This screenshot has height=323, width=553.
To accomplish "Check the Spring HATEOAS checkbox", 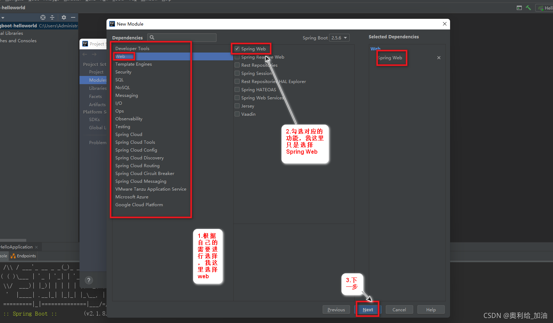I will click(x=237, y=89).
